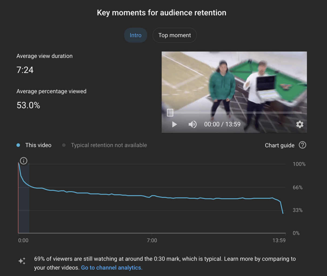This screenshot has height=276, width=327.
Task: Click the 0:00 start timeline label
Action: 23,240
